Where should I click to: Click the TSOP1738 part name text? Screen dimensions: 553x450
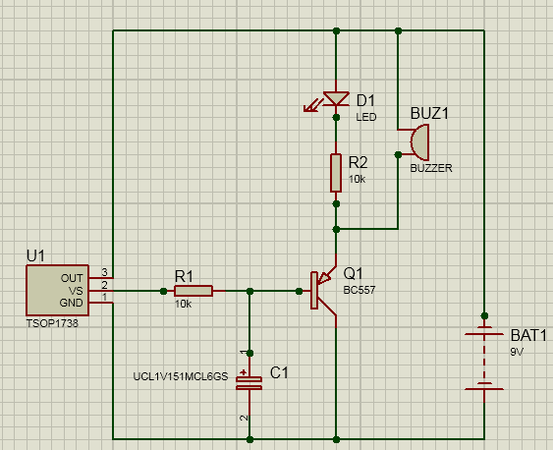[52, 323]
